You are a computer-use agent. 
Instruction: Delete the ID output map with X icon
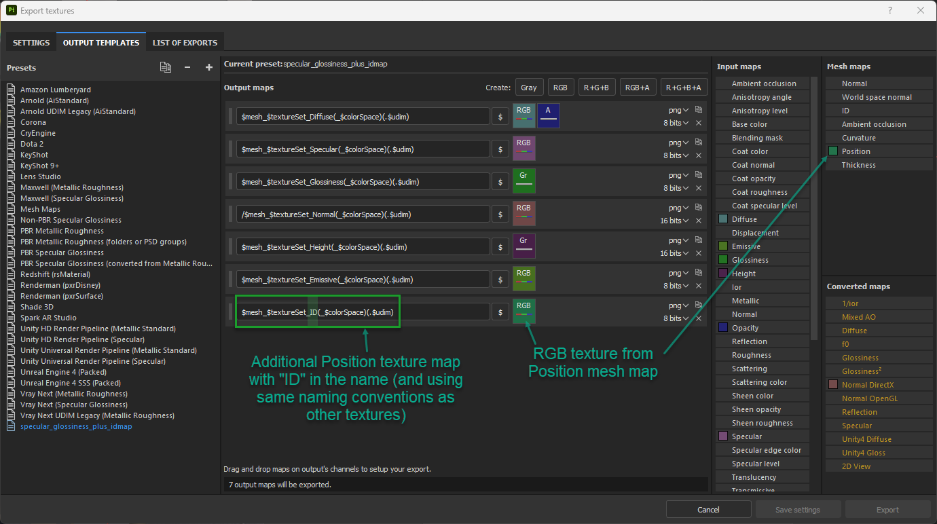(699, 318)
